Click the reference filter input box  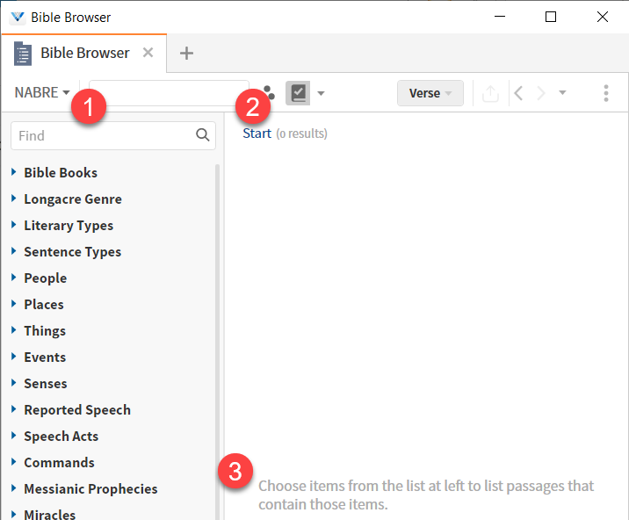[169, 93]
